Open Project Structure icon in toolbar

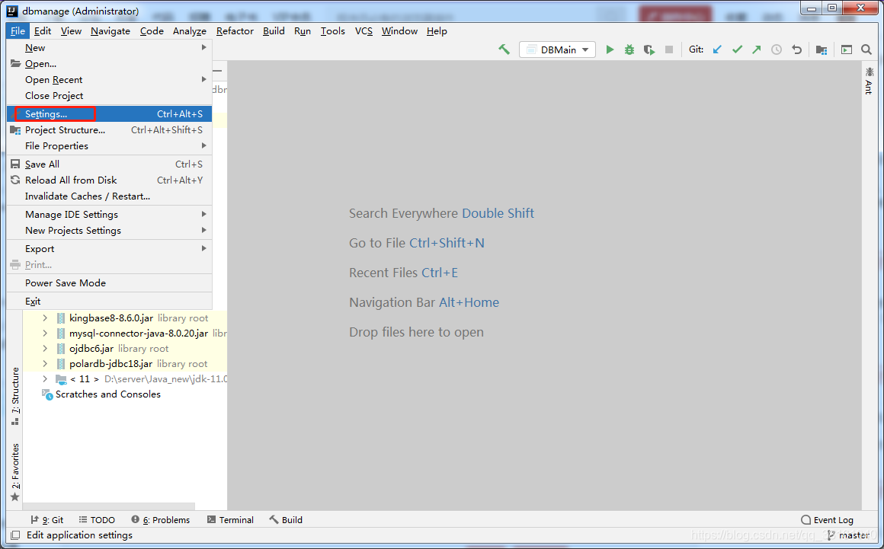[x=822, y=49]
